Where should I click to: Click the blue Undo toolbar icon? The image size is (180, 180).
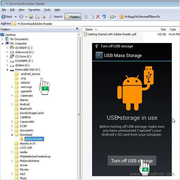(104, 17)
